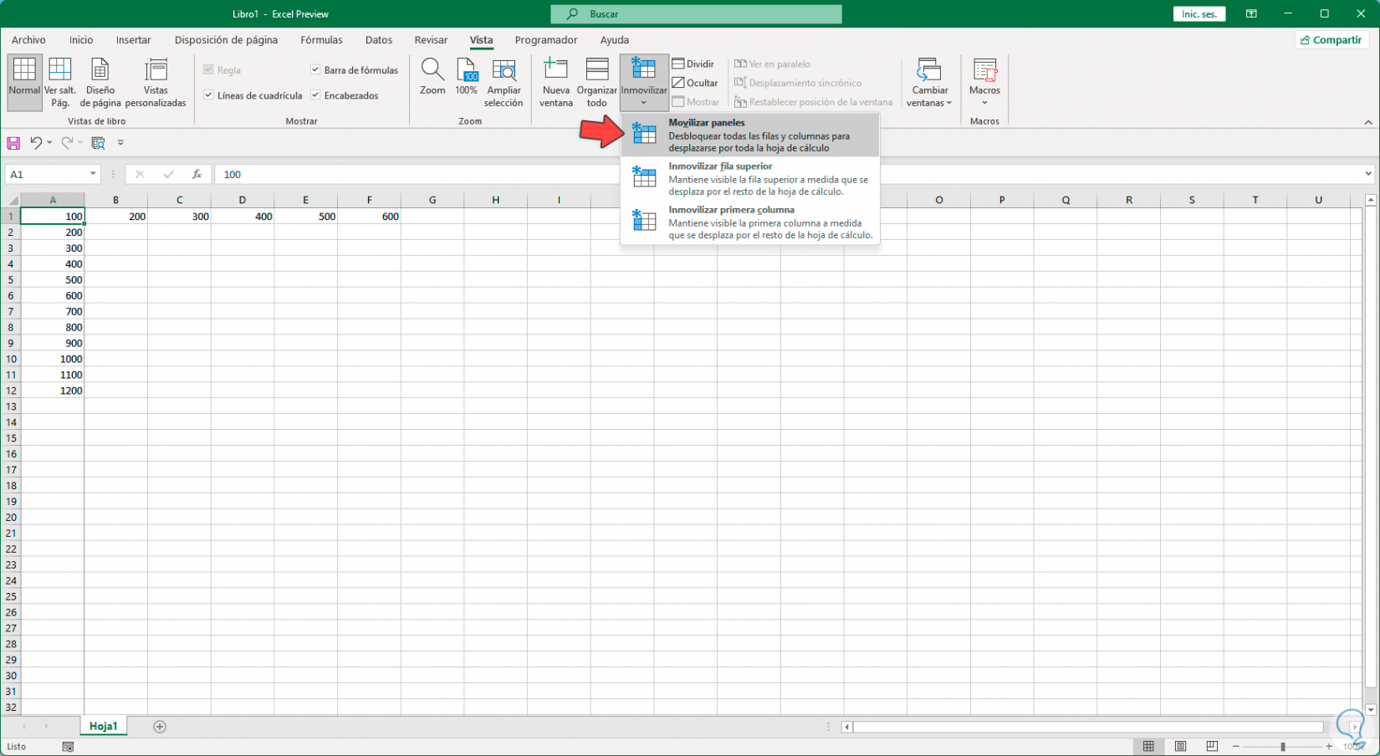This screenshot has height=756, width=1380.
Task: Select the Normal workbook view
Action: [x=24, y=82]
